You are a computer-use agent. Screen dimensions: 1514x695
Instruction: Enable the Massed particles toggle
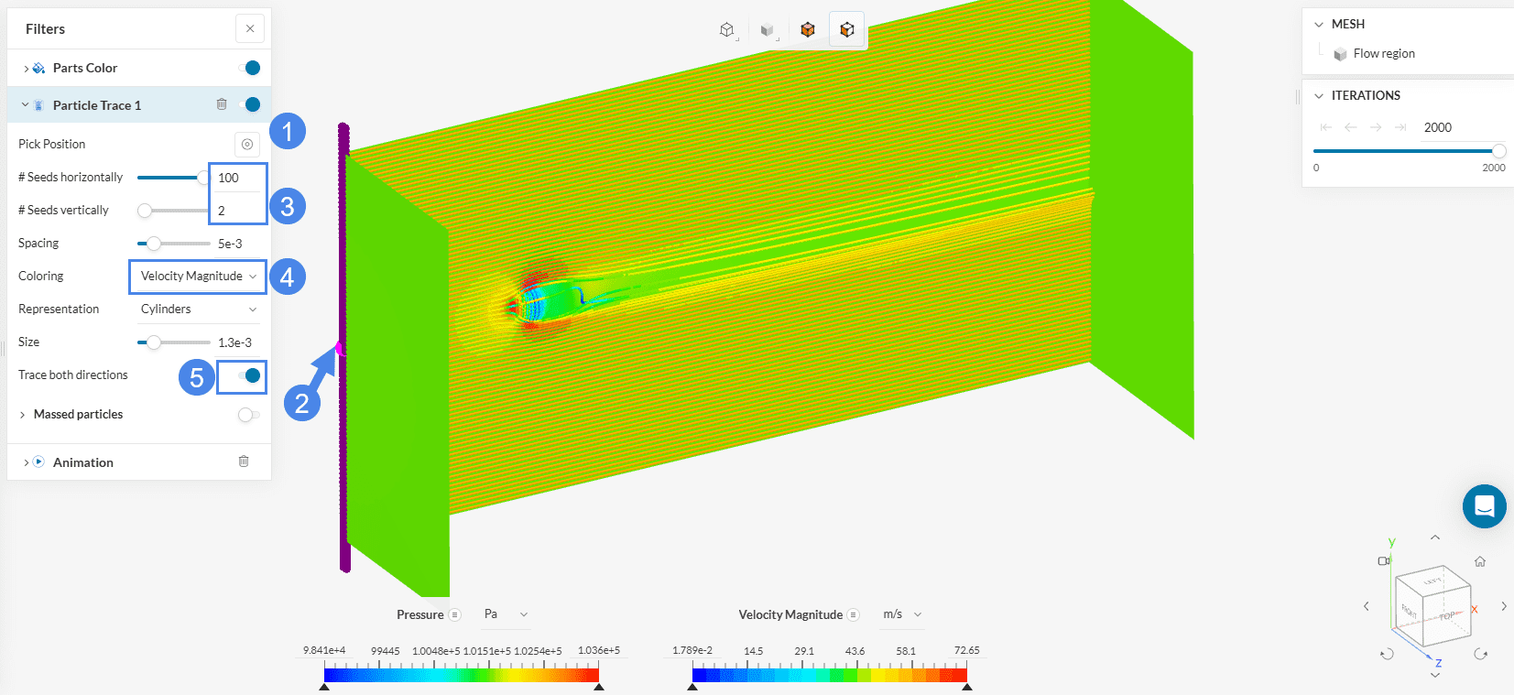(247, 415)
